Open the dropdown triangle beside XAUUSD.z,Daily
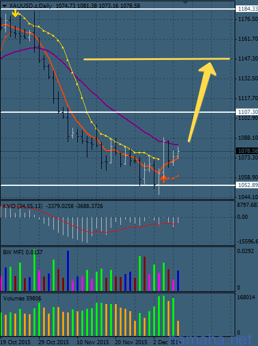Viewport: 258px width, 346px height. click(x=4, y=6)
